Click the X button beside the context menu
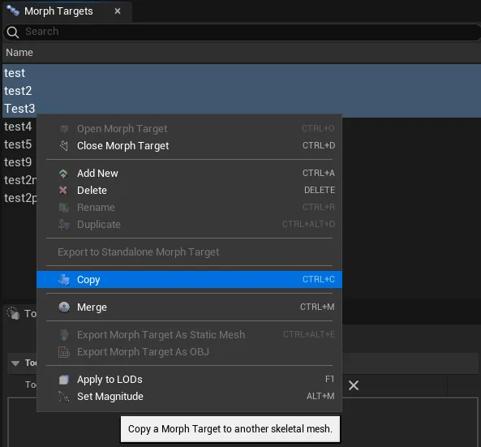This screenshot has width=481, height=447. 354,385
